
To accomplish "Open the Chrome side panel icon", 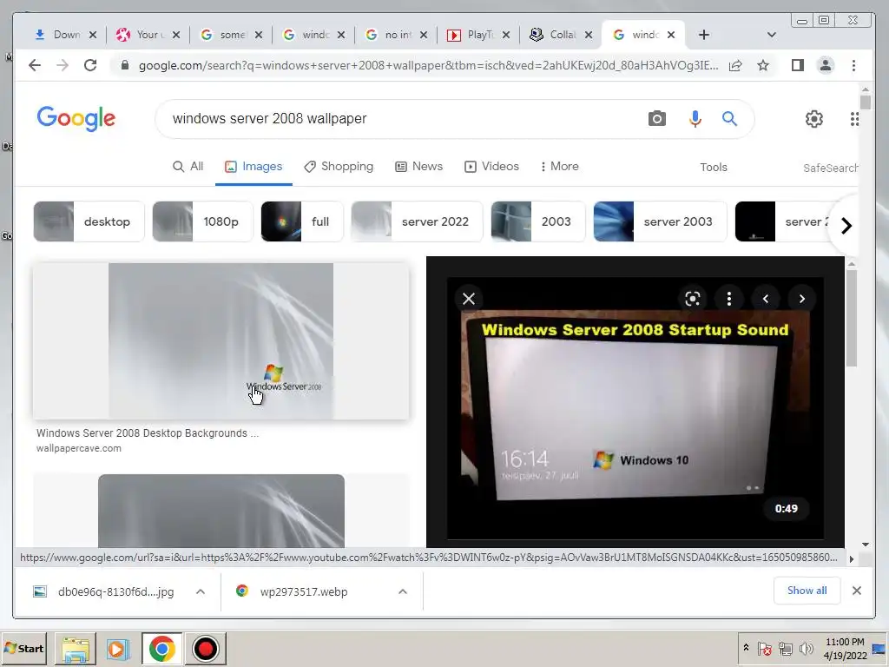I will (x=798, y=65).
